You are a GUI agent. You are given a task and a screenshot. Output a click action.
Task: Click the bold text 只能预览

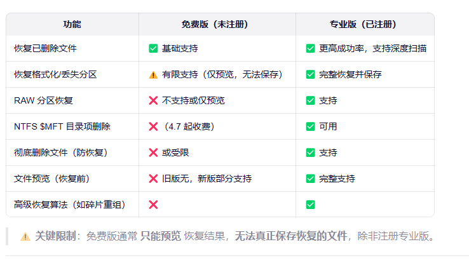[x=160, y=236]
